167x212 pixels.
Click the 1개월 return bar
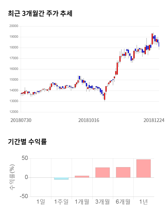click(x=82, y=177)
